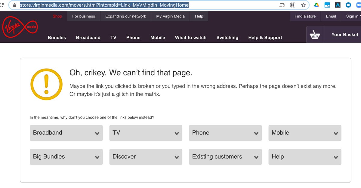Click the QR code icon in address bar
Screen dimensions: 361x188
(292, 5)
